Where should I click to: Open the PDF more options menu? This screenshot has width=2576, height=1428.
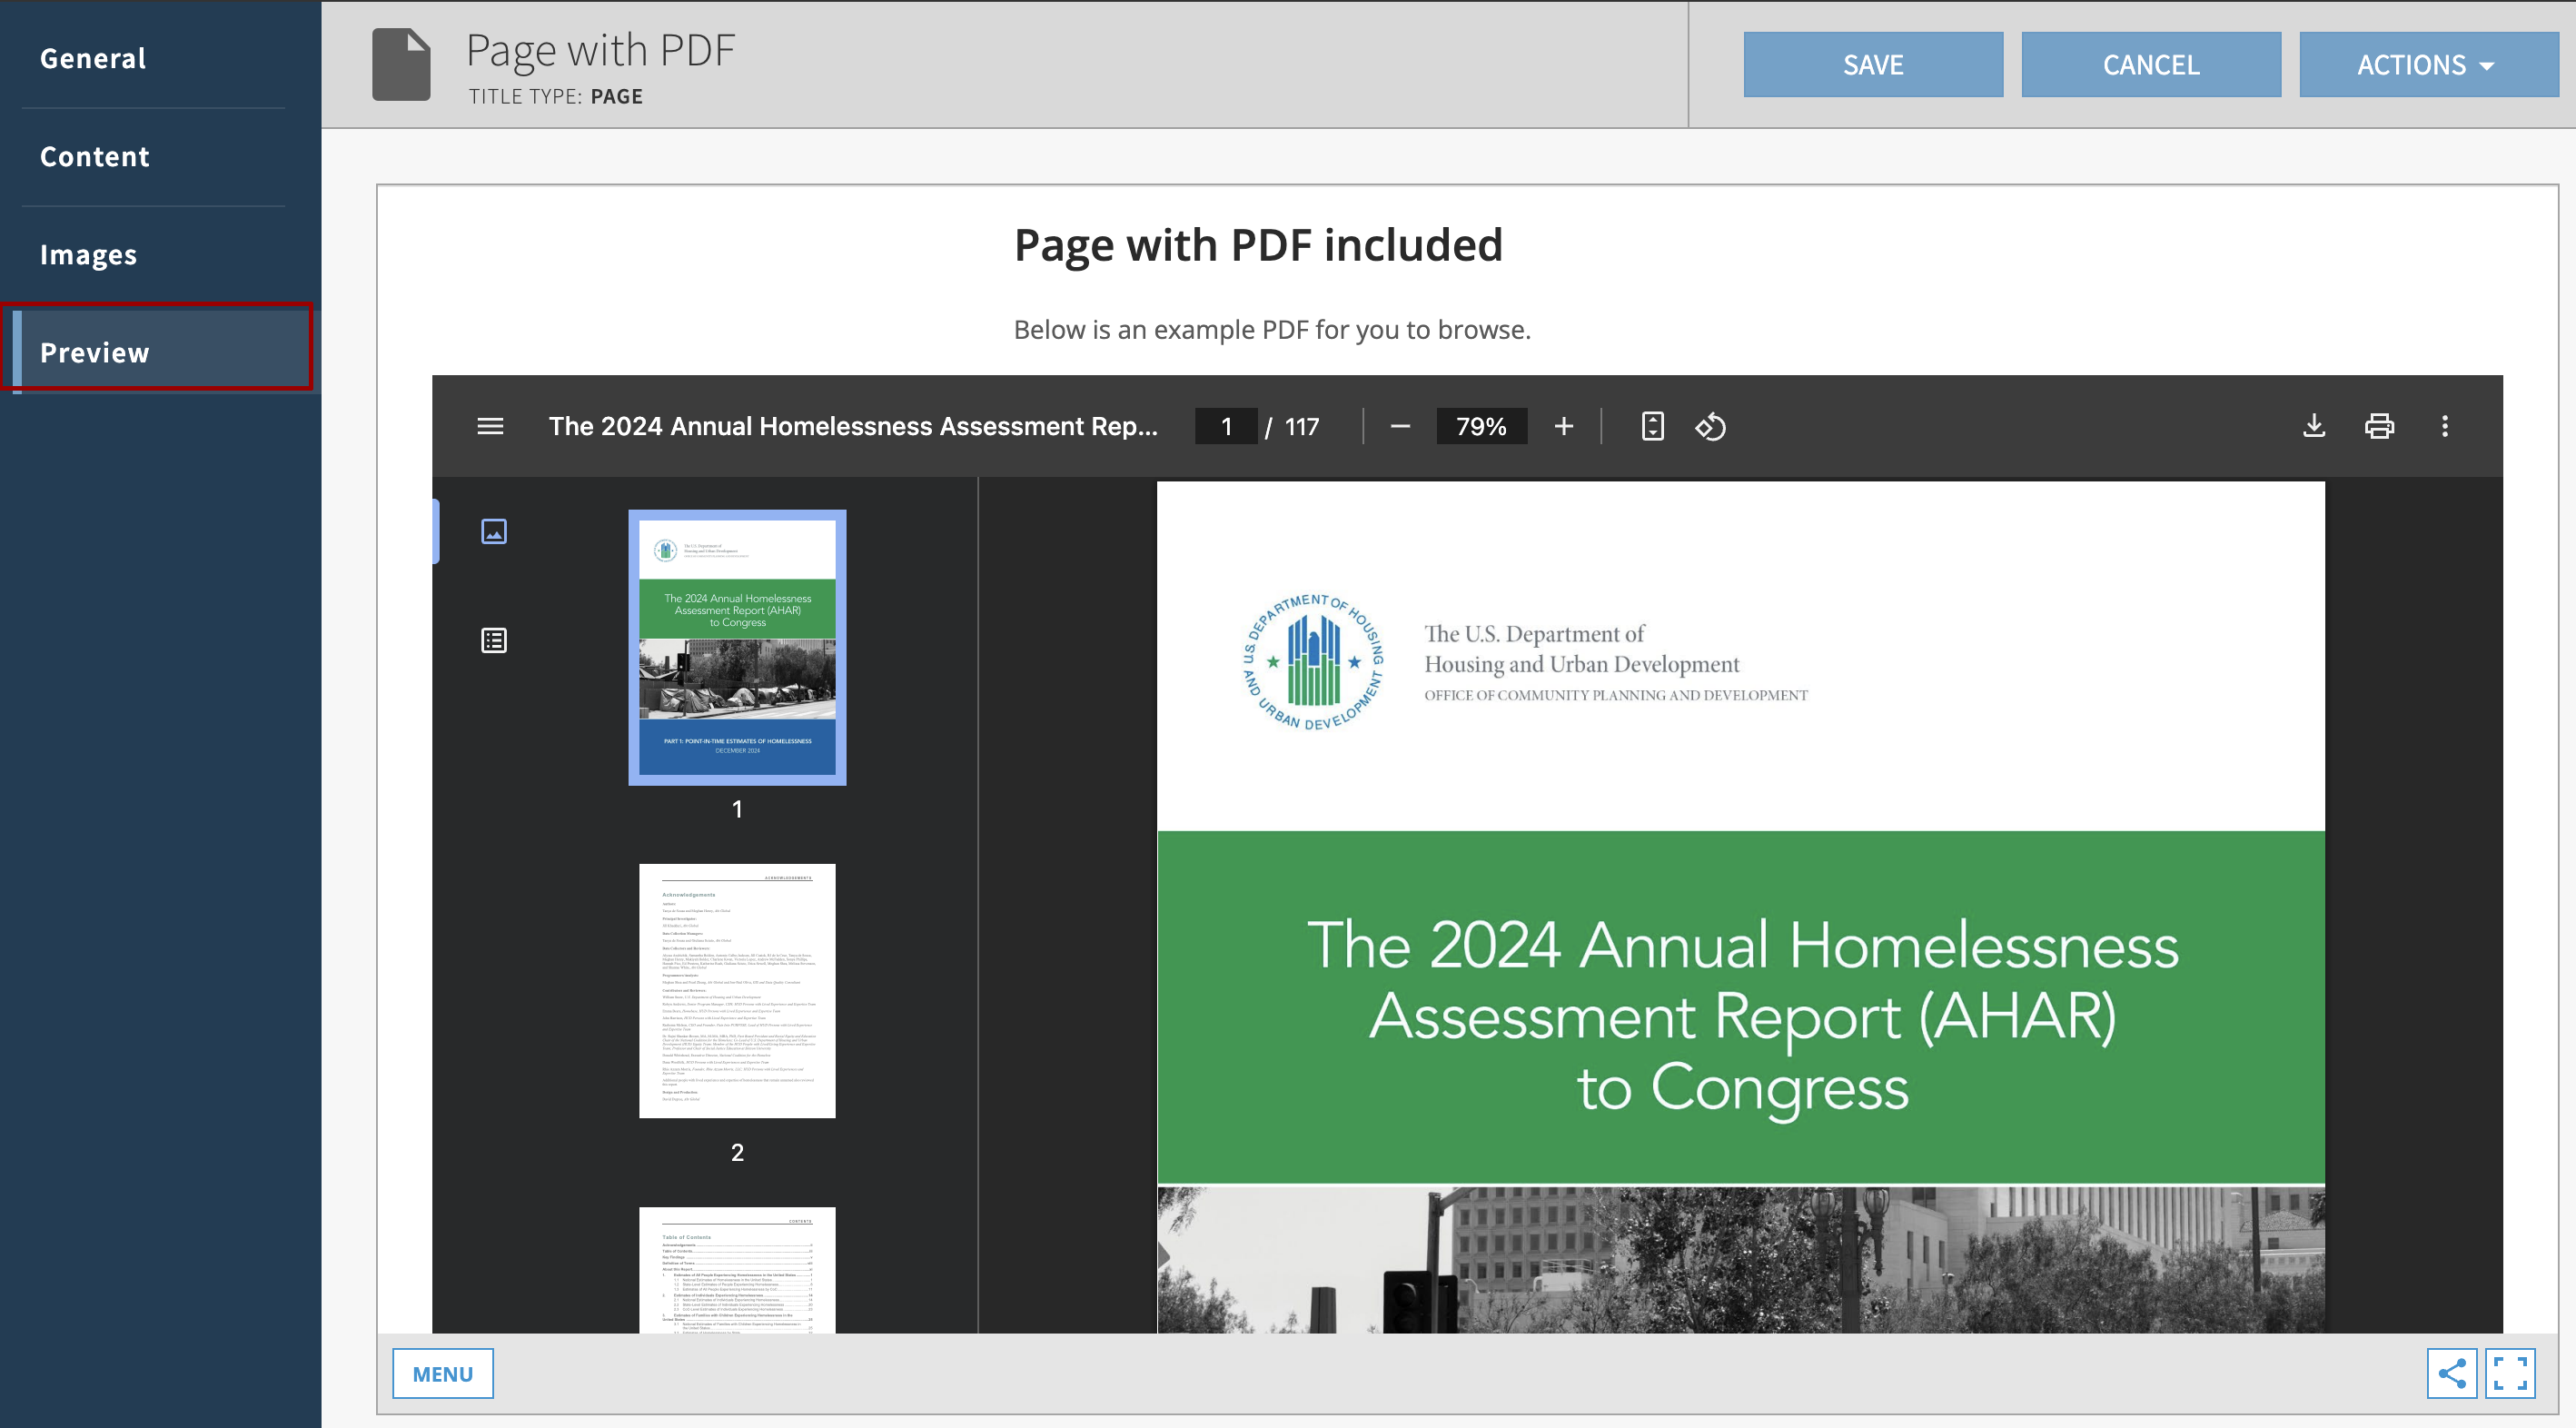[2446, 426]
